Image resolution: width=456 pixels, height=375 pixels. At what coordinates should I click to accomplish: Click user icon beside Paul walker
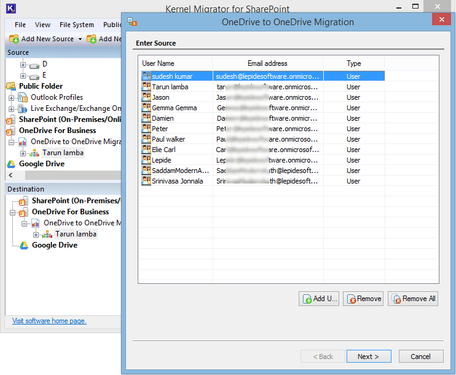coord(146,139)
